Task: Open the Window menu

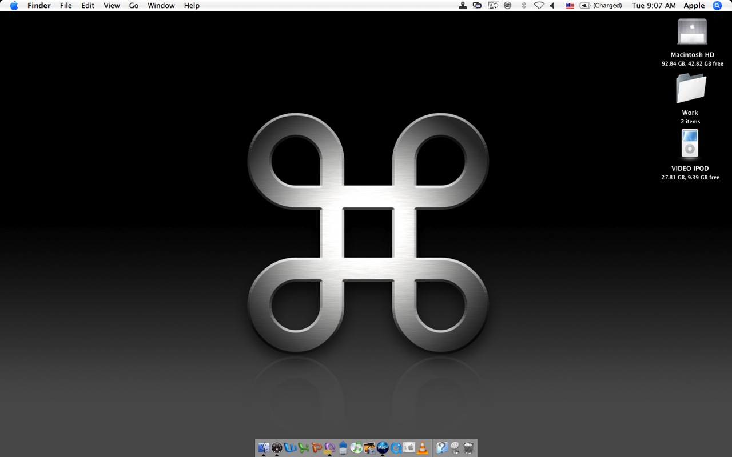Action: pyautogui.click(x=161, y=6)
